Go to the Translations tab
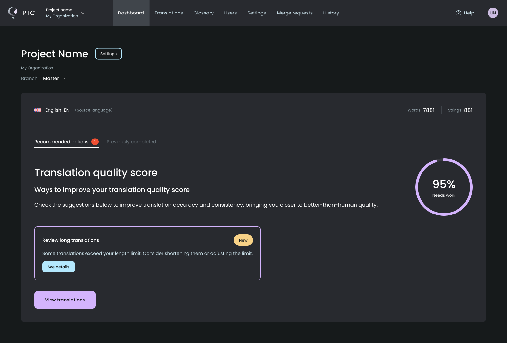Viewport: 507px width, 343px height. coord(168,13)
